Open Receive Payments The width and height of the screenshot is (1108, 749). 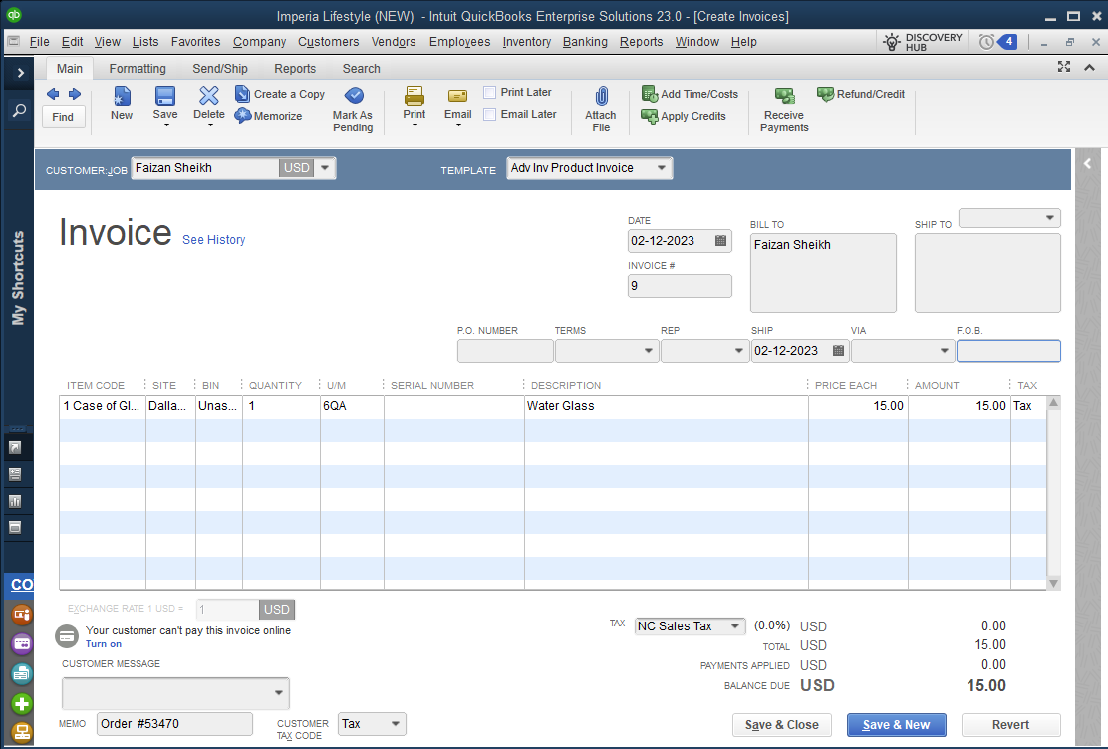784,110
